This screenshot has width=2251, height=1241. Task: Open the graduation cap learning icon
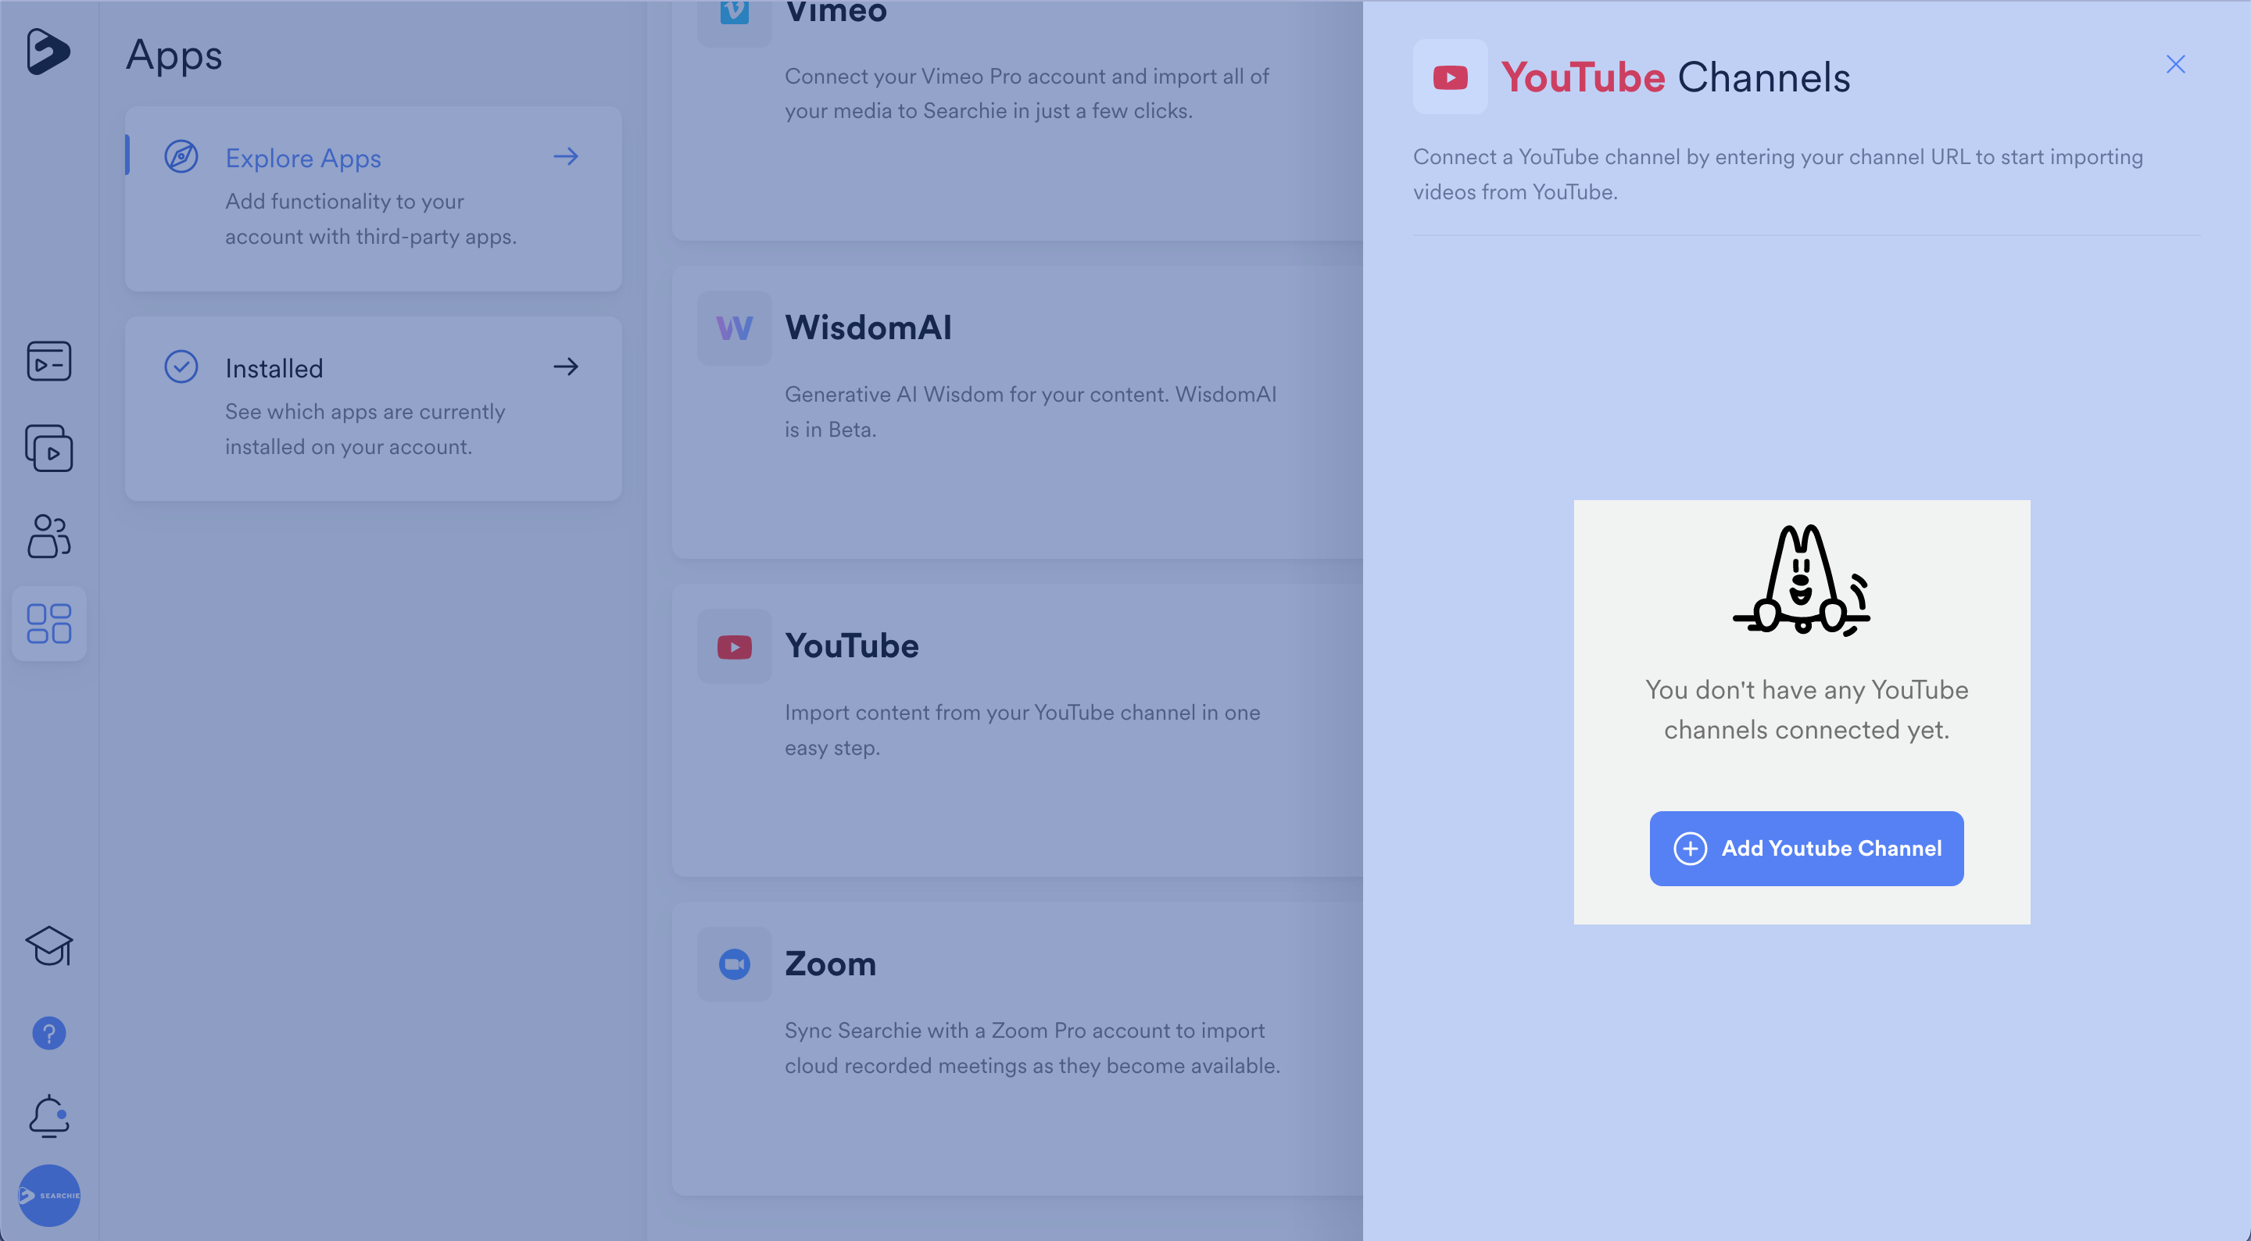[x=49, y=946]
